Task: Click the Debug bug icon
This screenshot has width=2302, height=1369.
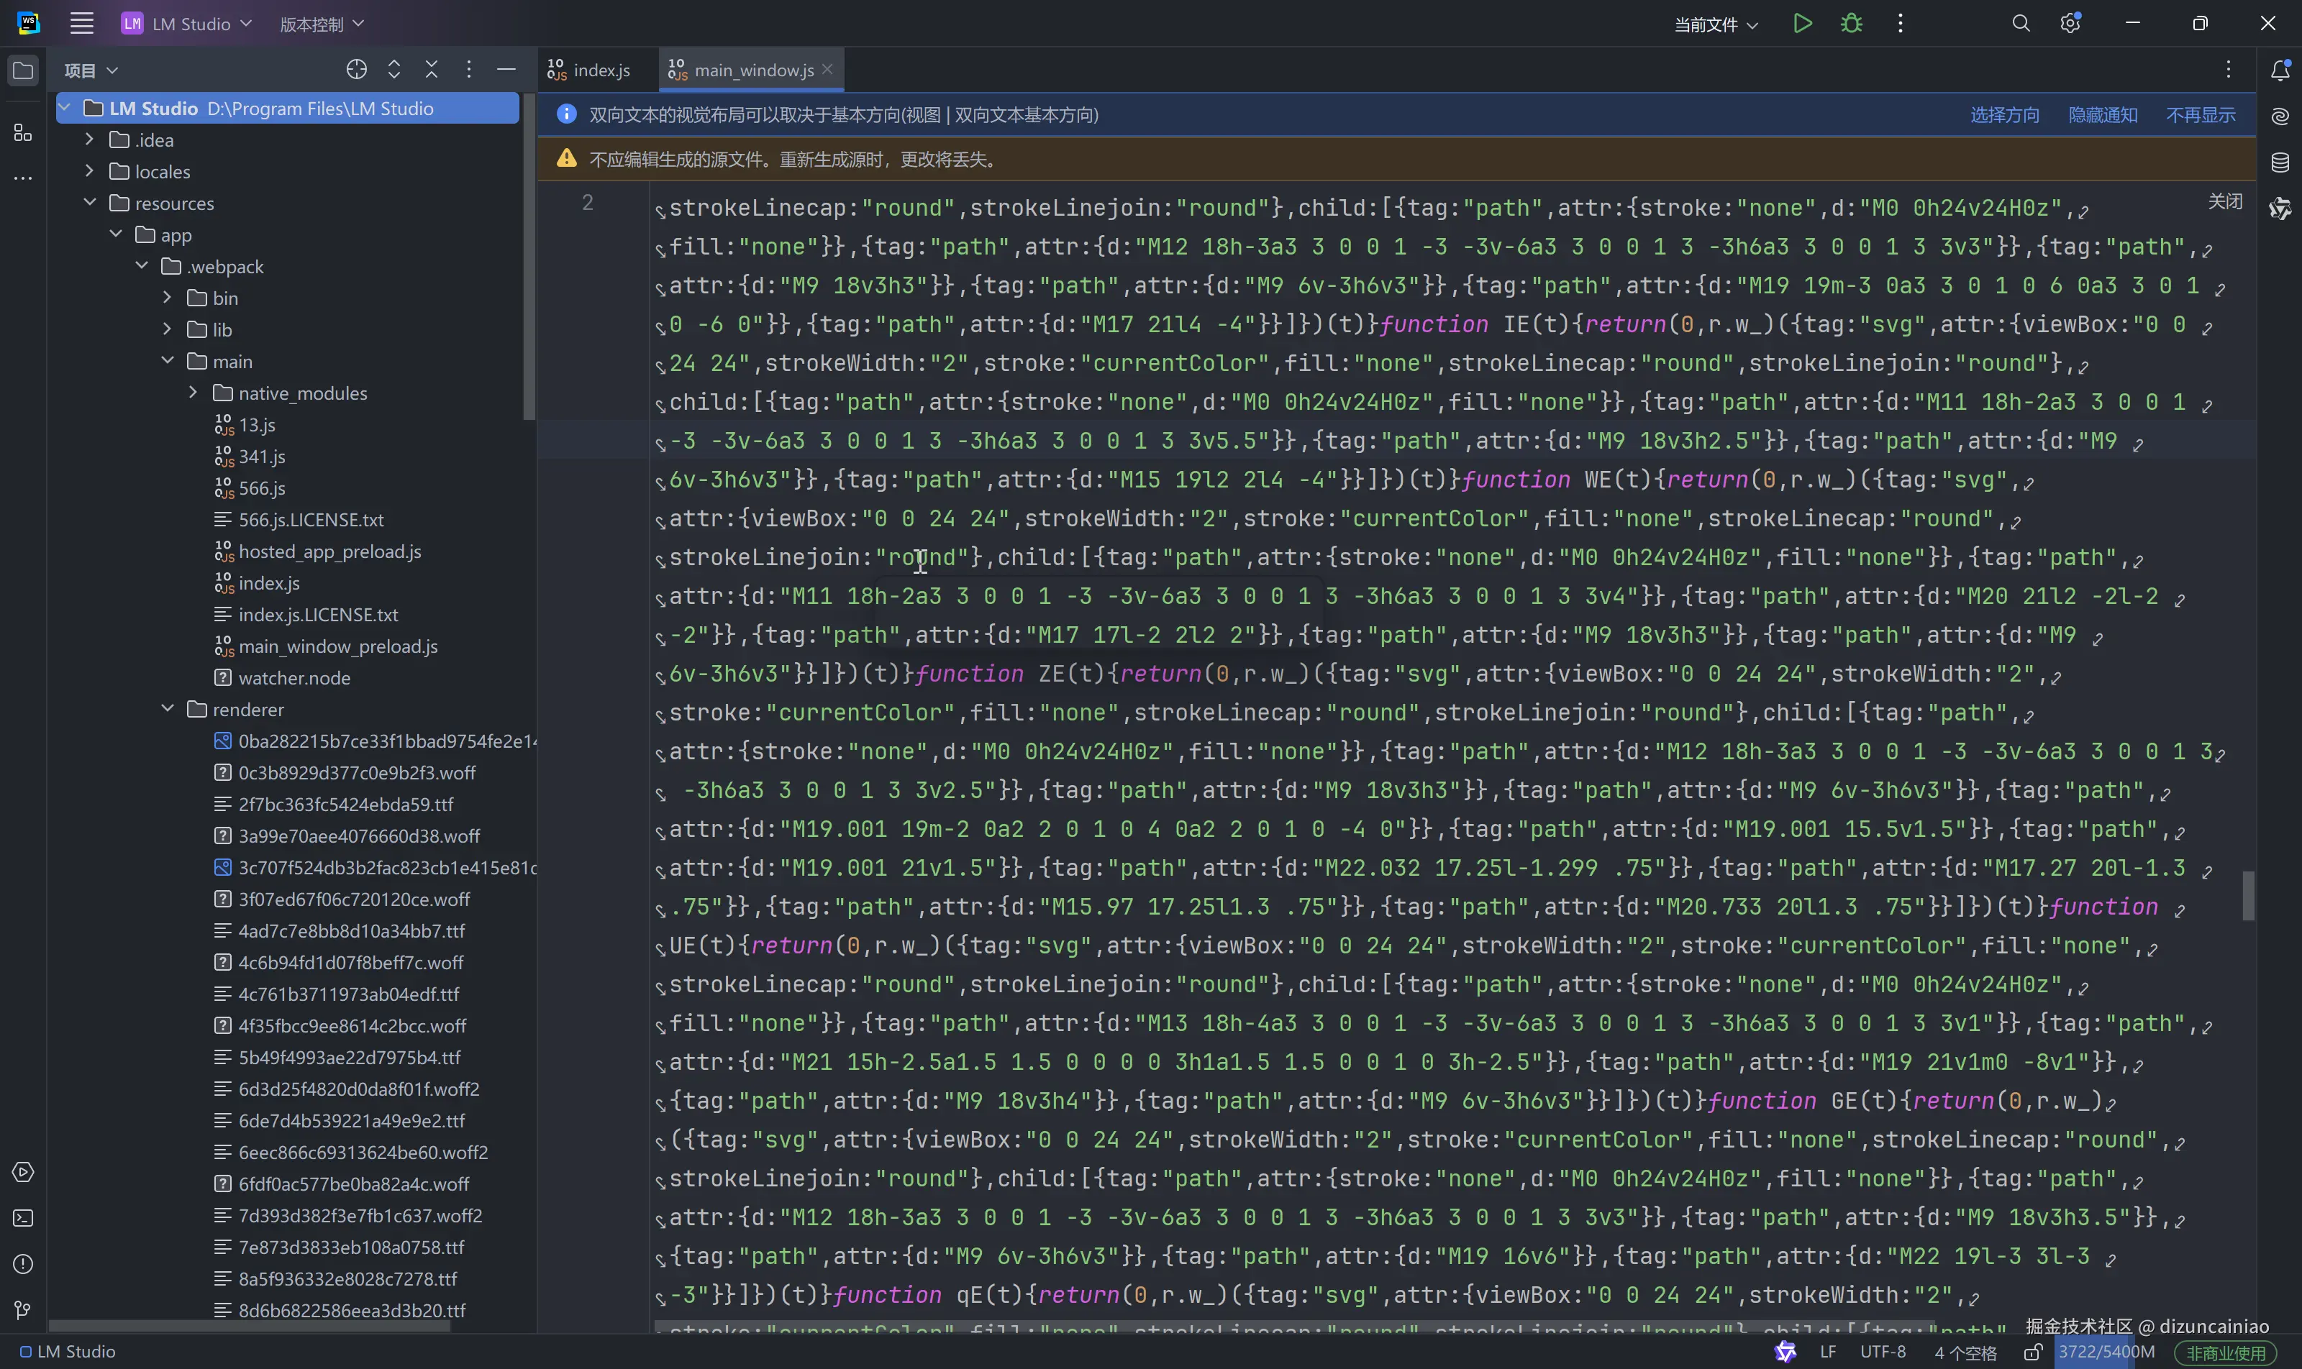Action: tap(1851, 24)
